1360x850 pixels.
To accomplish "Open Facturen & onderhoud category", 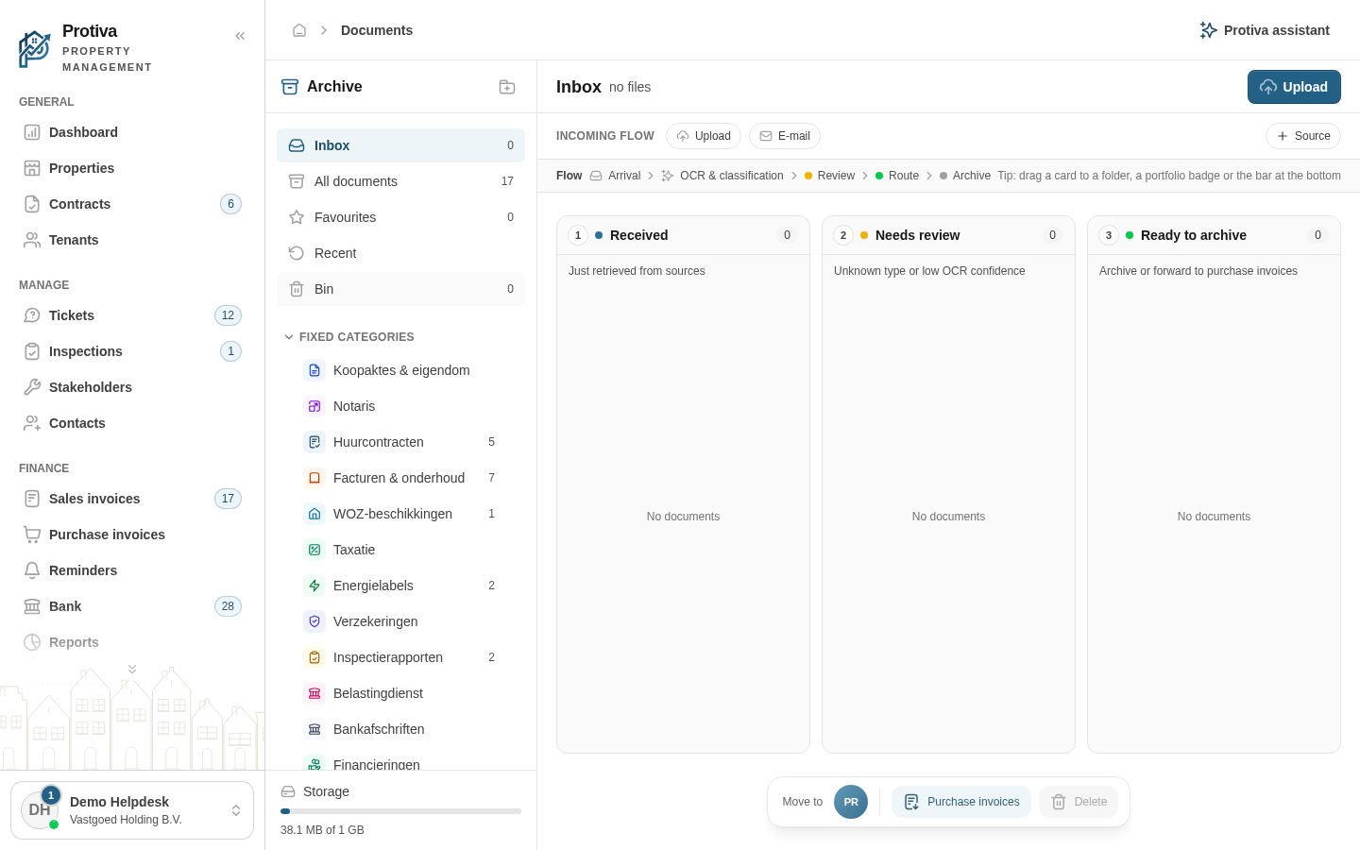I will click(400, 478).
